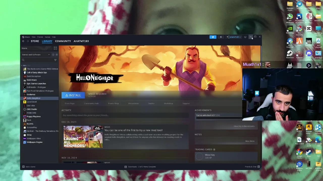Launch Rockstar Games Launcher shortcut

[309, 129]
